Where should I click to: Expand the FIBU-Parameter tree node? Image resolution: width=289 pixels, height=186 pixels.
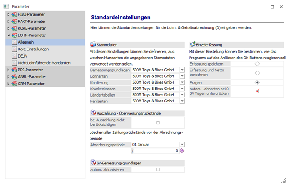(x=8, y=15)
